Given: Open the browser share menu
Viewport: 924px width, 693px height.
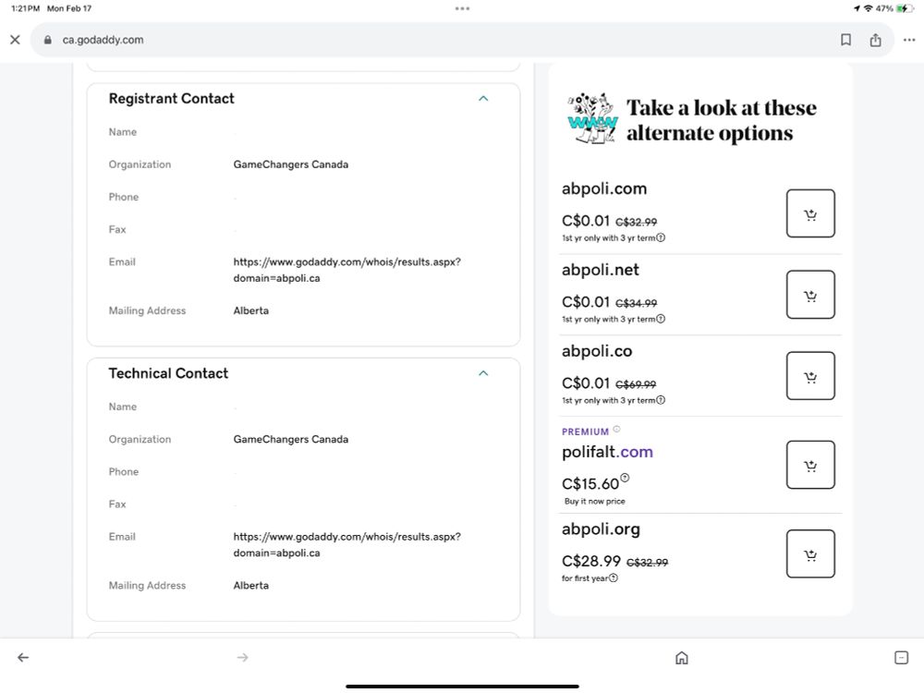Looking at the screenshot, I should [875, 40].
